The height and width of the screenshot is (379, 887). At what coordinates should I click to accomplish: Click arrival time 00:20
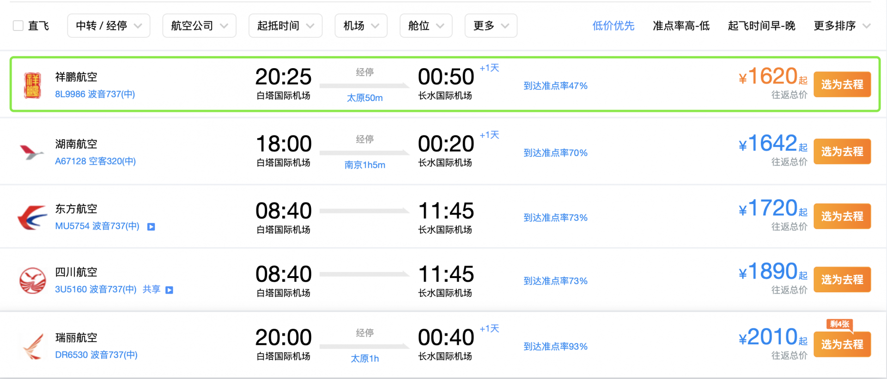tap(446, 143)
